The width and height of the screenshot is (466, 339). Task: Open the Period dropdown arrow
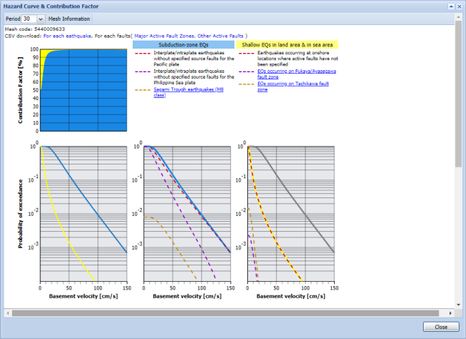point(40,18)
